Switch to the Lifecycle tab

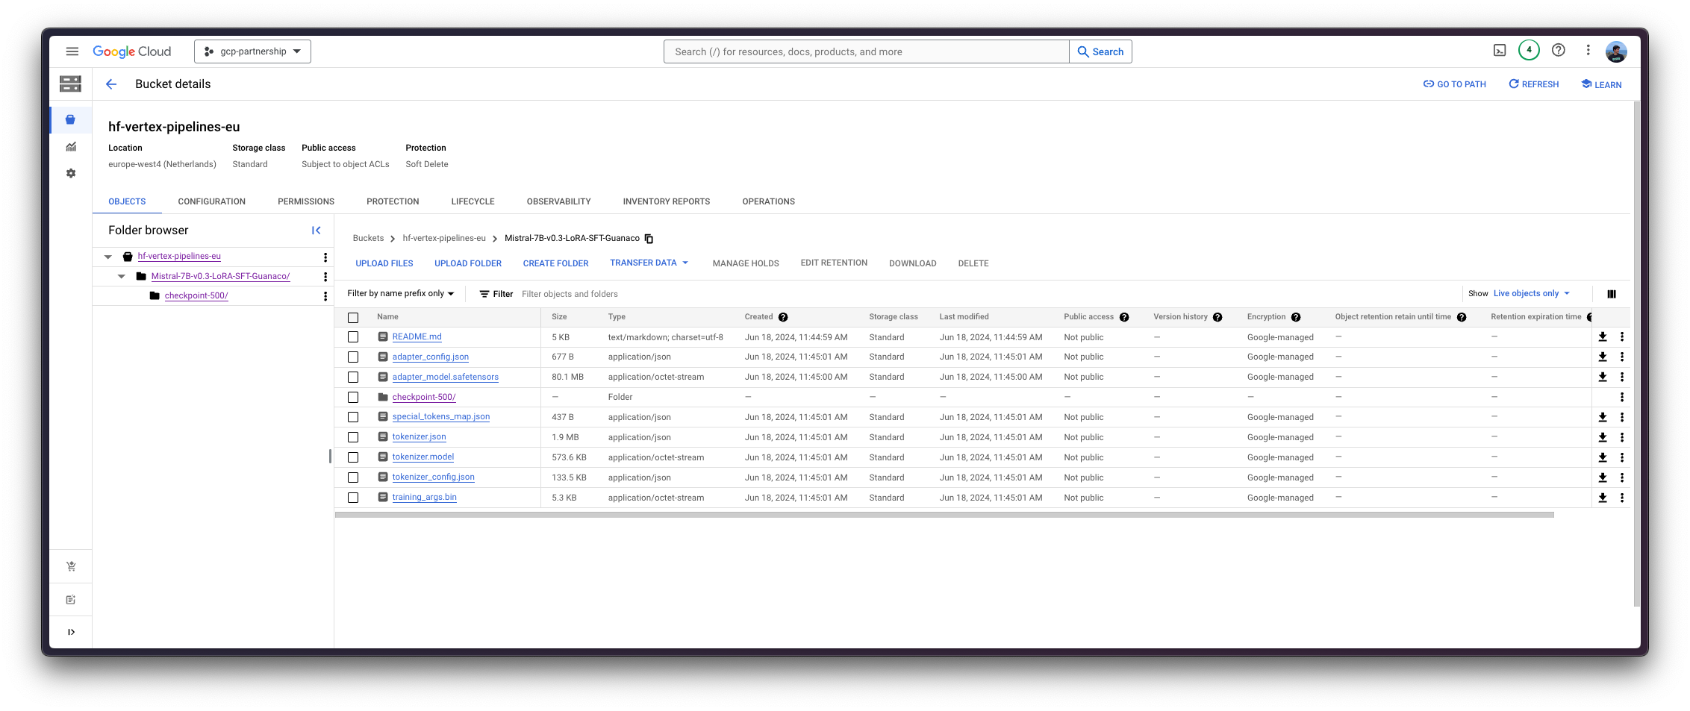(x=473, y=201)
